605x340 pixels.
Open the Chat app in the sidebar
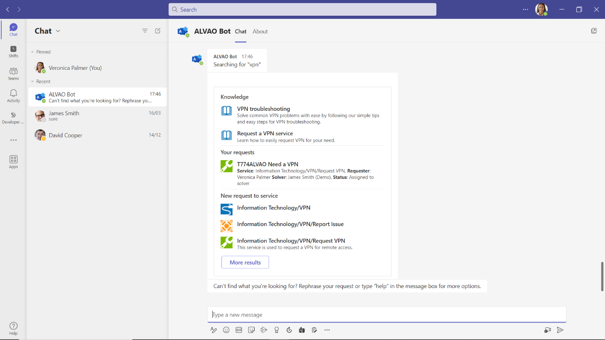pos(13,30)
